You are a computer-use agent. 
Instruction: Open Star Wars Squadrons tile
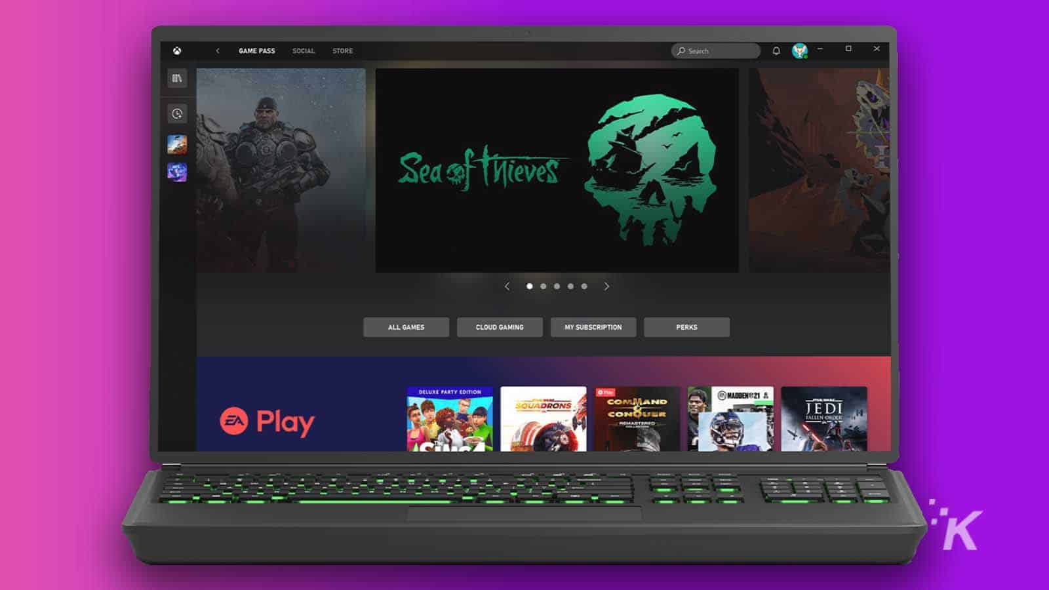pos(544,419)
